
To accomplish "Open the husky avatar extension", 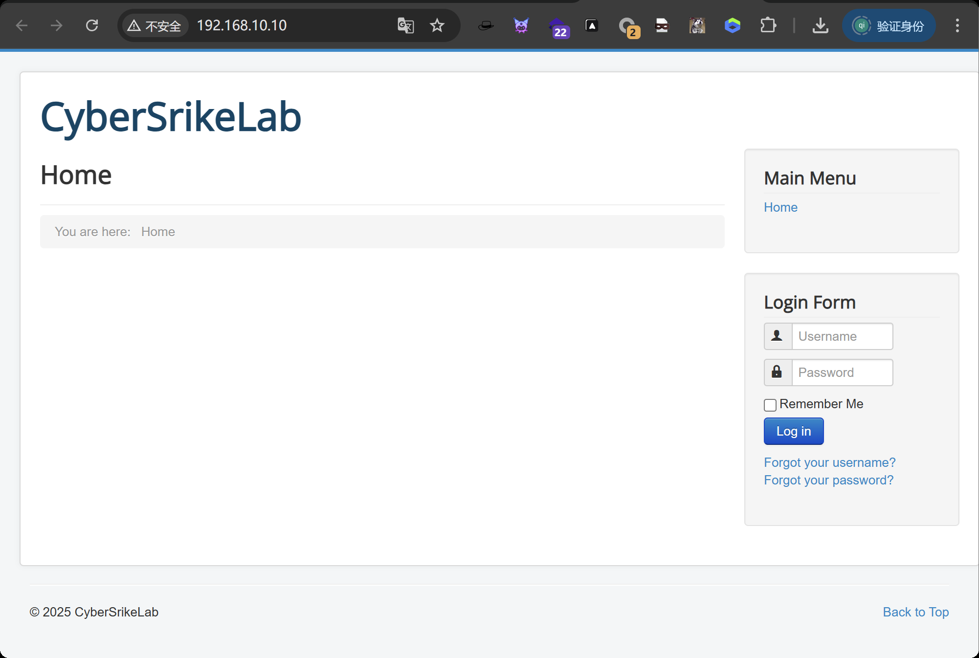I will click(x=697, y=25).
